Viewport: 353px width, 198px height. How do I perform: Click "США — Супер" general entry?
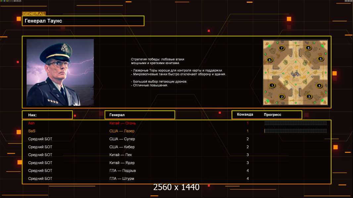122,139
